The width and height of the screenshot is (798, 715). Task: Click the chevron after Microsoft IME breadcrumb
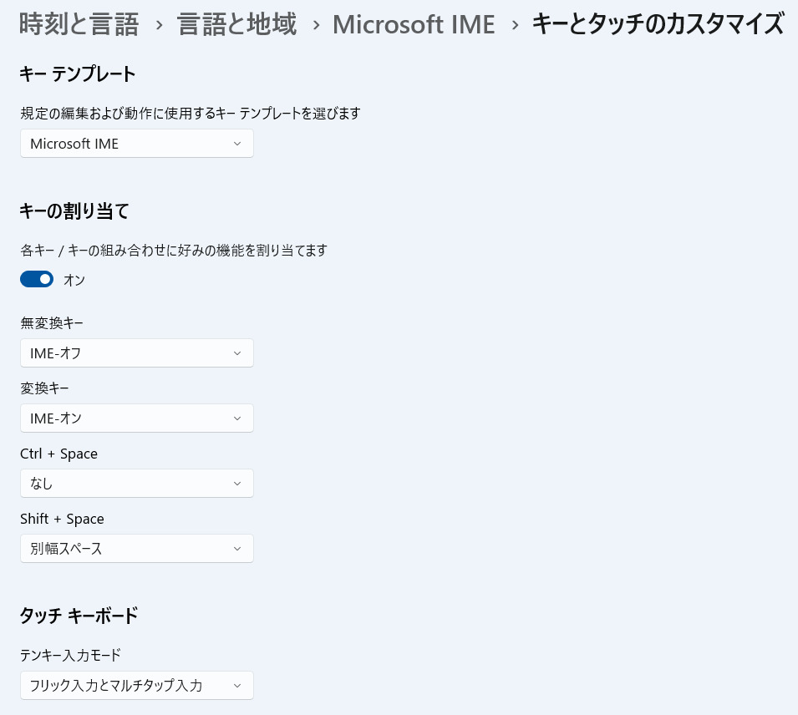514,25
